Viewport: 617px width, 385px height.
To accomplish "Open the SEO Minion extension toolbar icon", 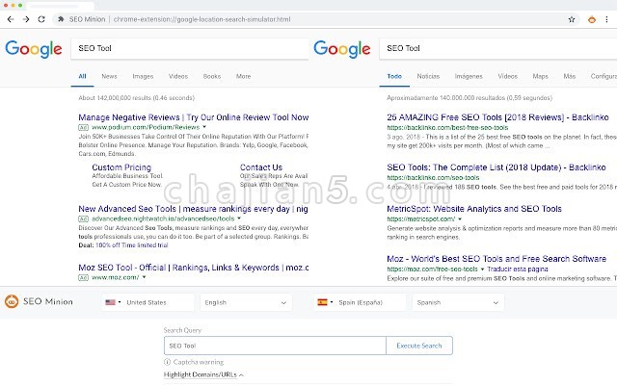I will [x=591, y=19].
